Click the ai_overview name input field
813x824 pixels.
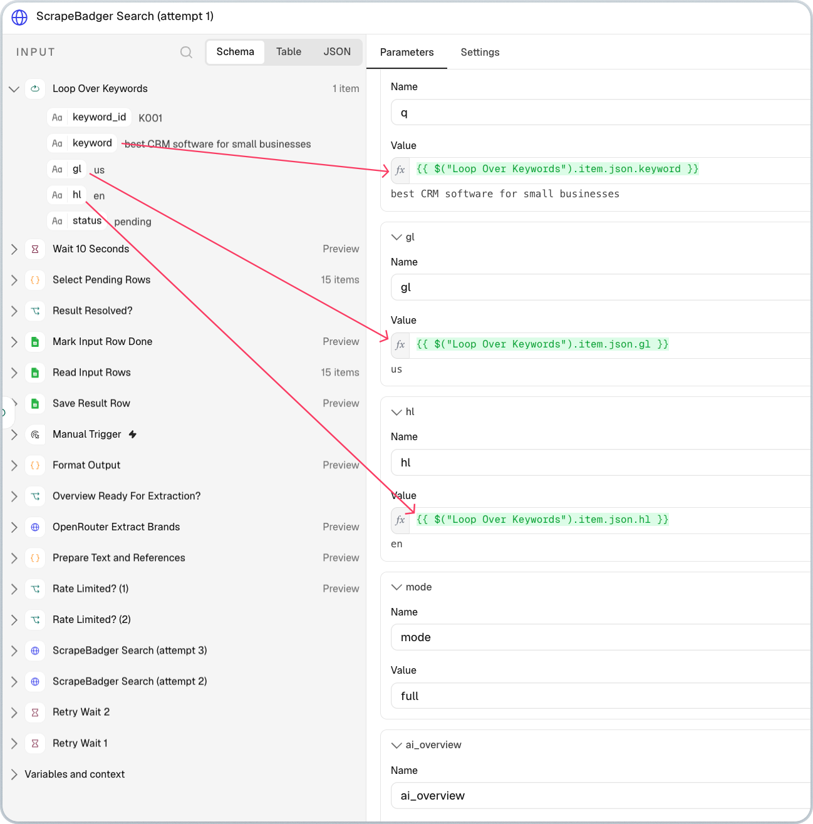601,795
